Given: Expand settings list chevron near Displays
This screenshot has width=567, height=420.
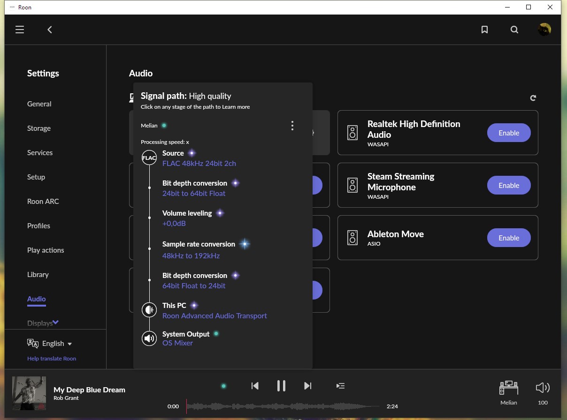Looking at the screenshot, I should (55, 322).
